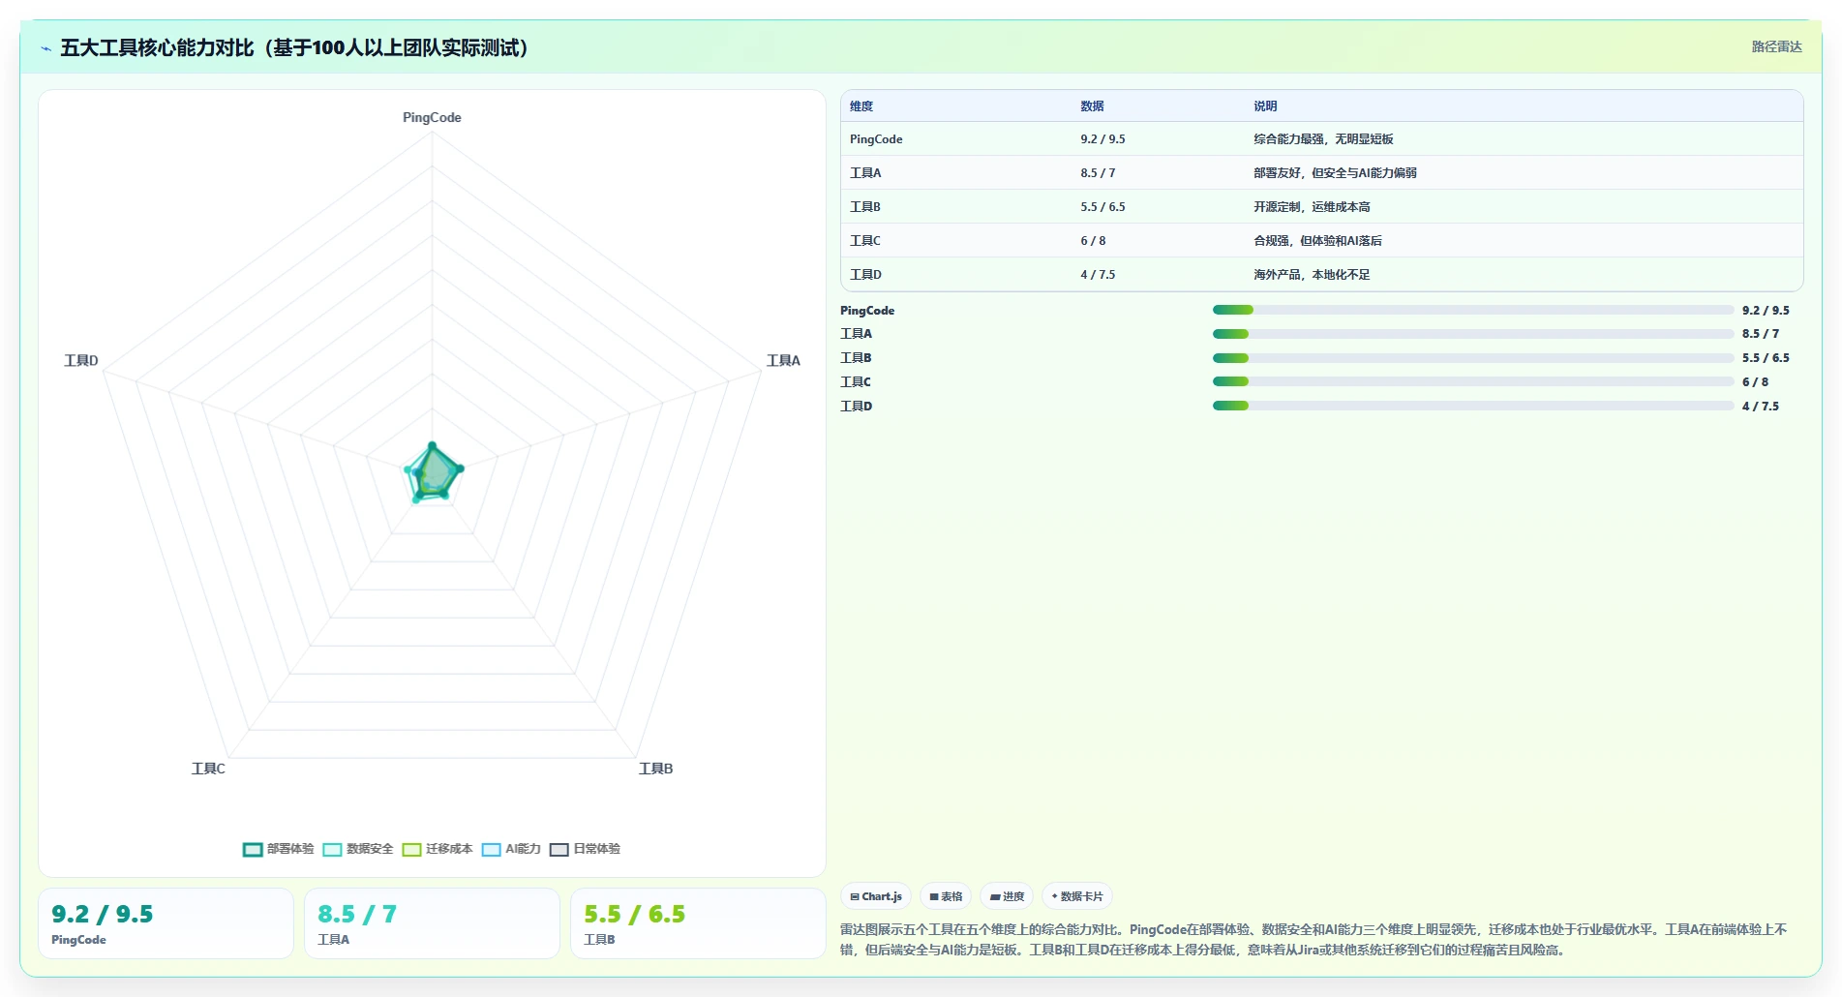Click the radar polygon at chart center
This screenshot has width=1842, height=997.
[x=433, y=473]
